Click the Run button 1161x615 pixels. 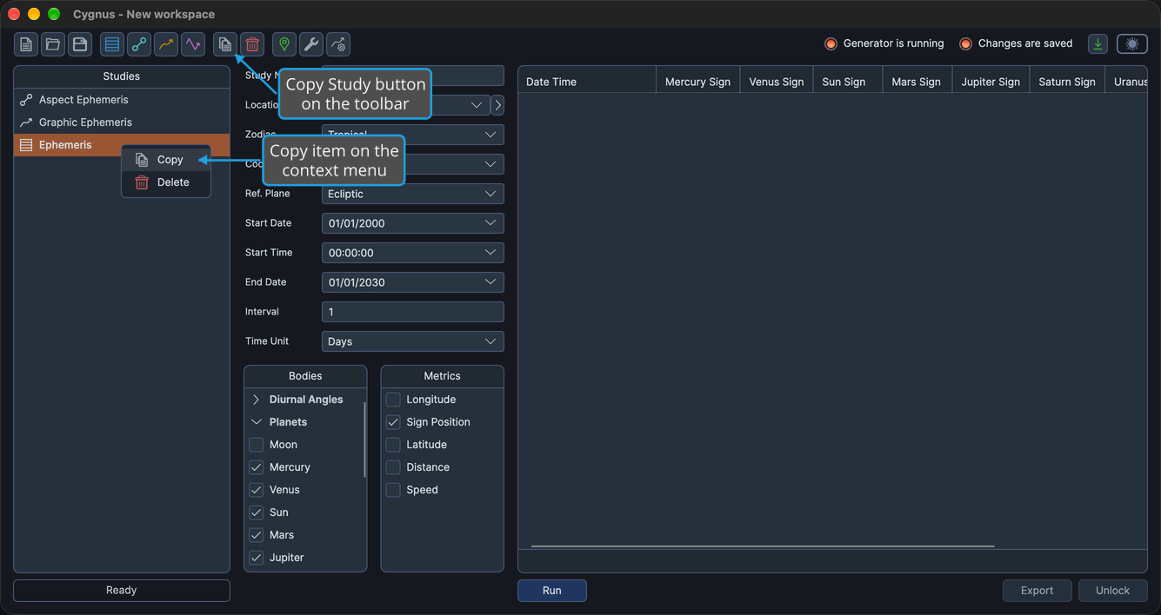pos(552,591)
